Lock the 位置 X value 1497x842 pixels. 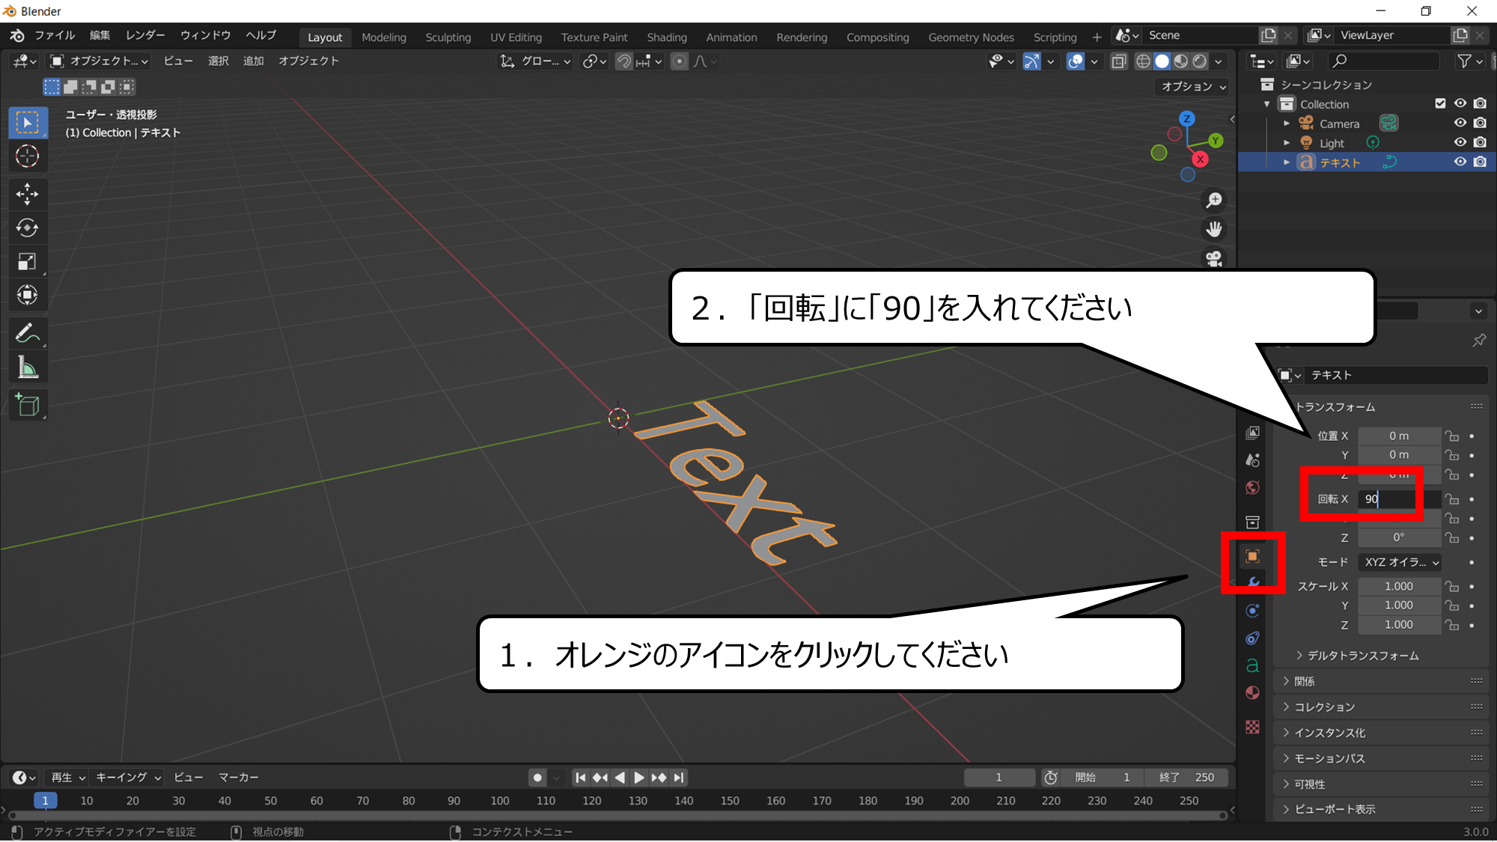(x=1452, y=436)
